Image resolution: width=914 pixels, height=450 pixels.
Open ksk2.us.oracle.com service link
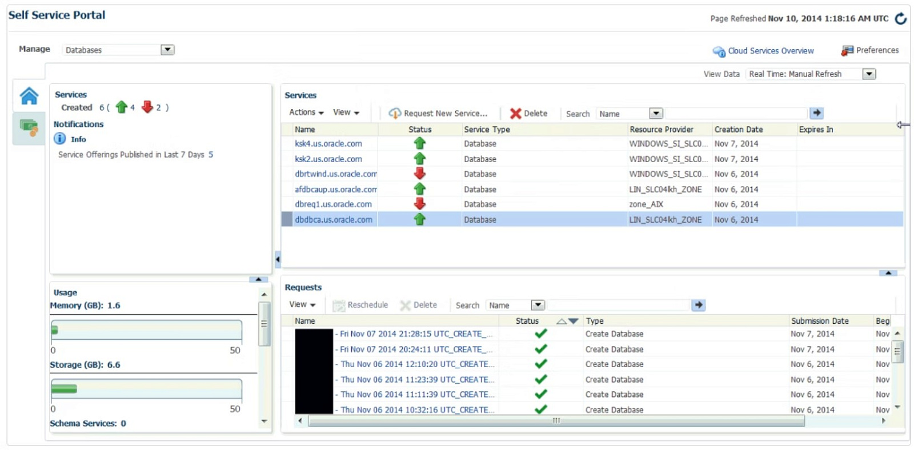(328, 159)
